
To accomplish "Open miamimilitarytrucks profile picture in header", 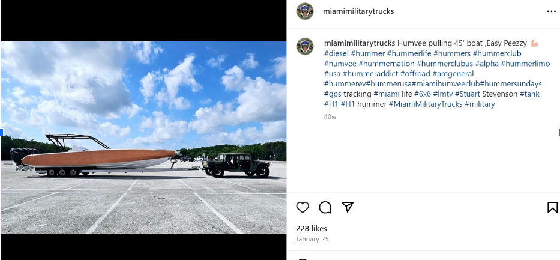I will [305, 11].
